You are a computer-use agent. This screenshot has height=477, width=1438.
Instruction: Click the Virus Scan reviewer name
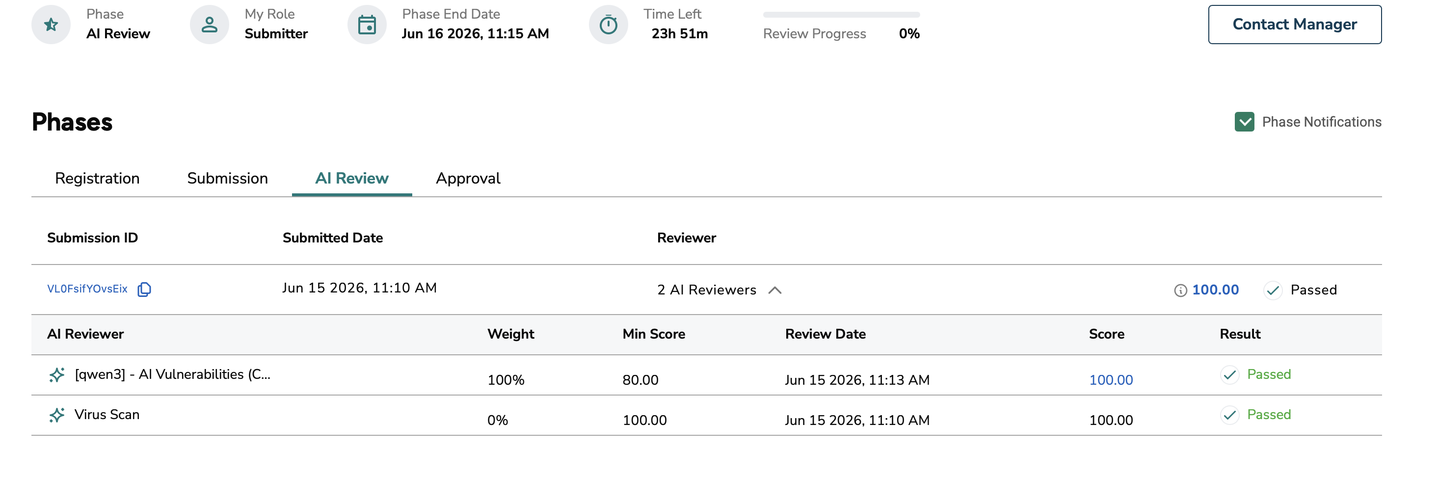click(x=107, y=415)
